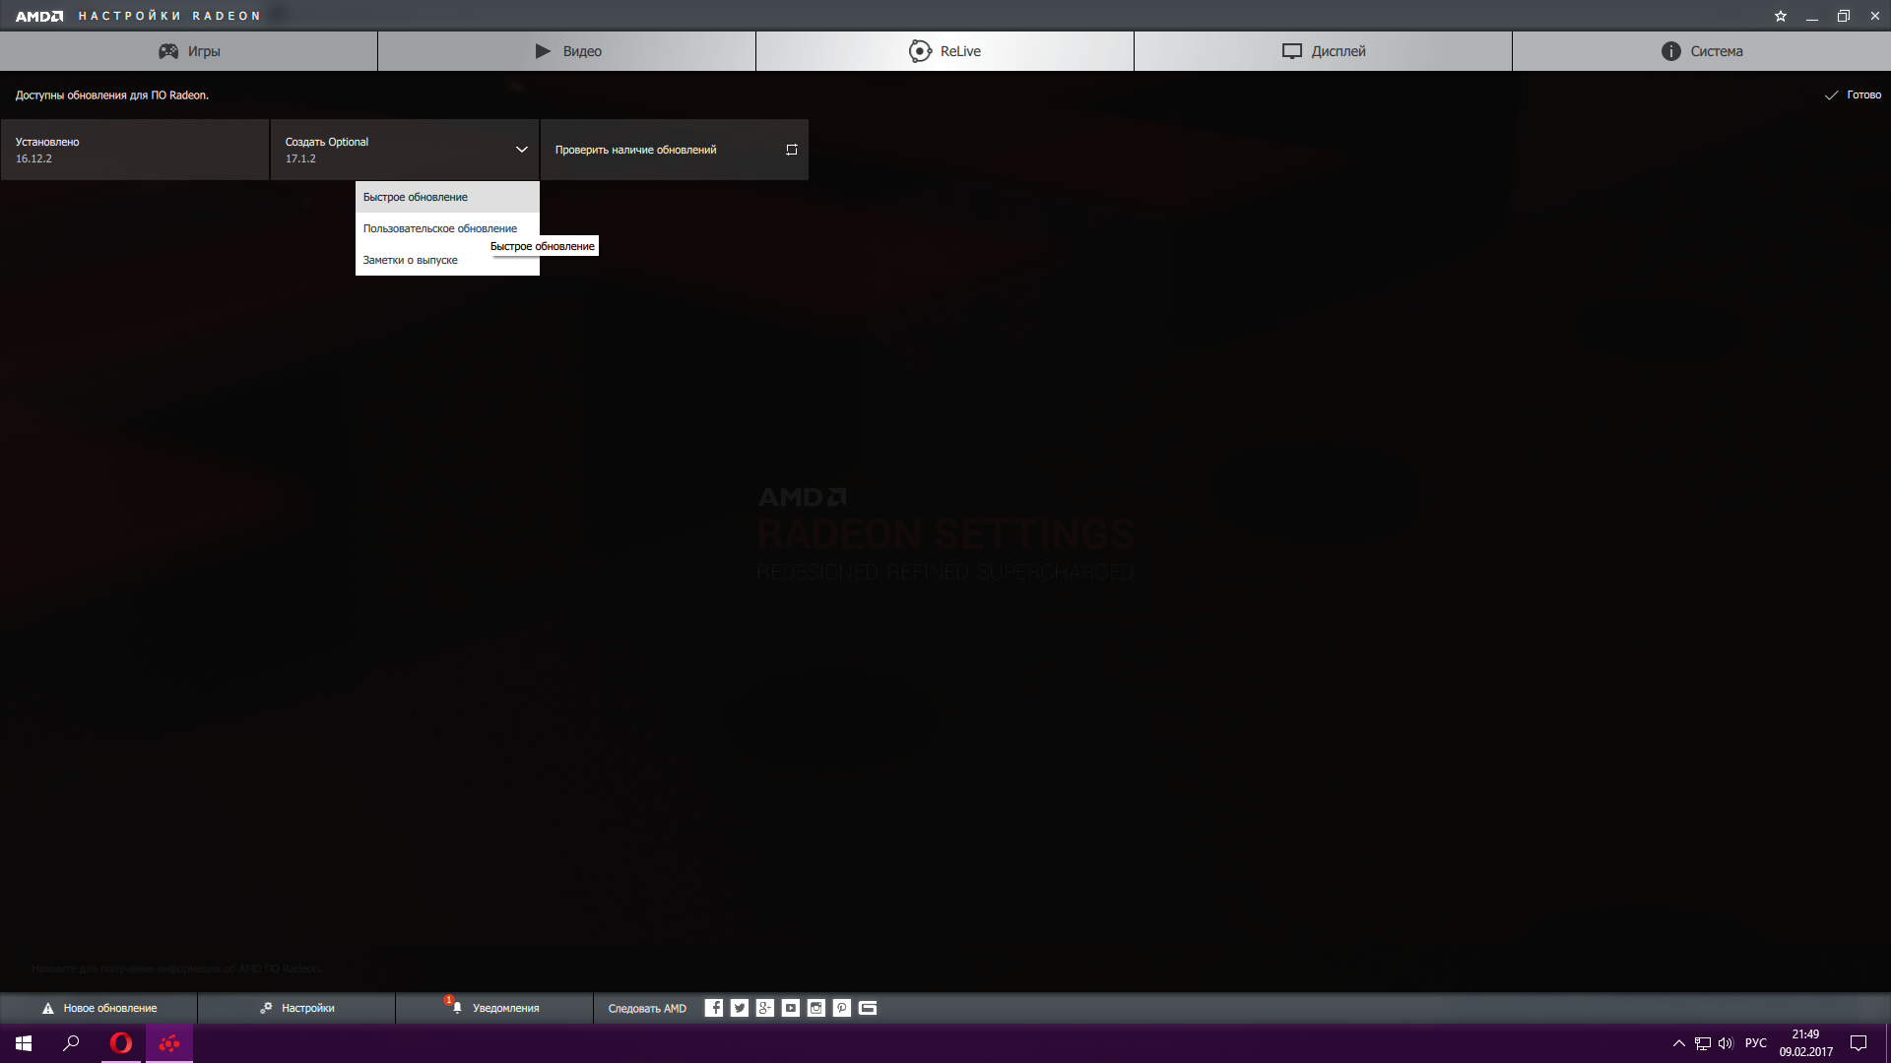The width and height of the screenshot is (1891, 1063).
Task: Click the Google Plus icon
Action: pyautogui.click(x=765, y=1008)
